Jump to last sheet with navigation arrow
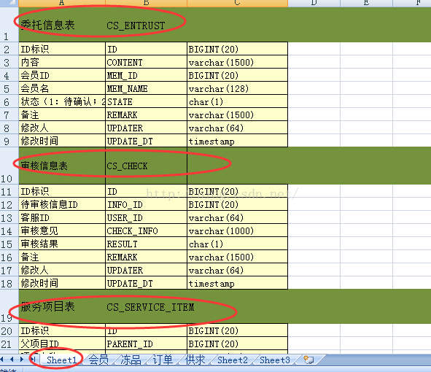431x372 pixels. [34, 359]
